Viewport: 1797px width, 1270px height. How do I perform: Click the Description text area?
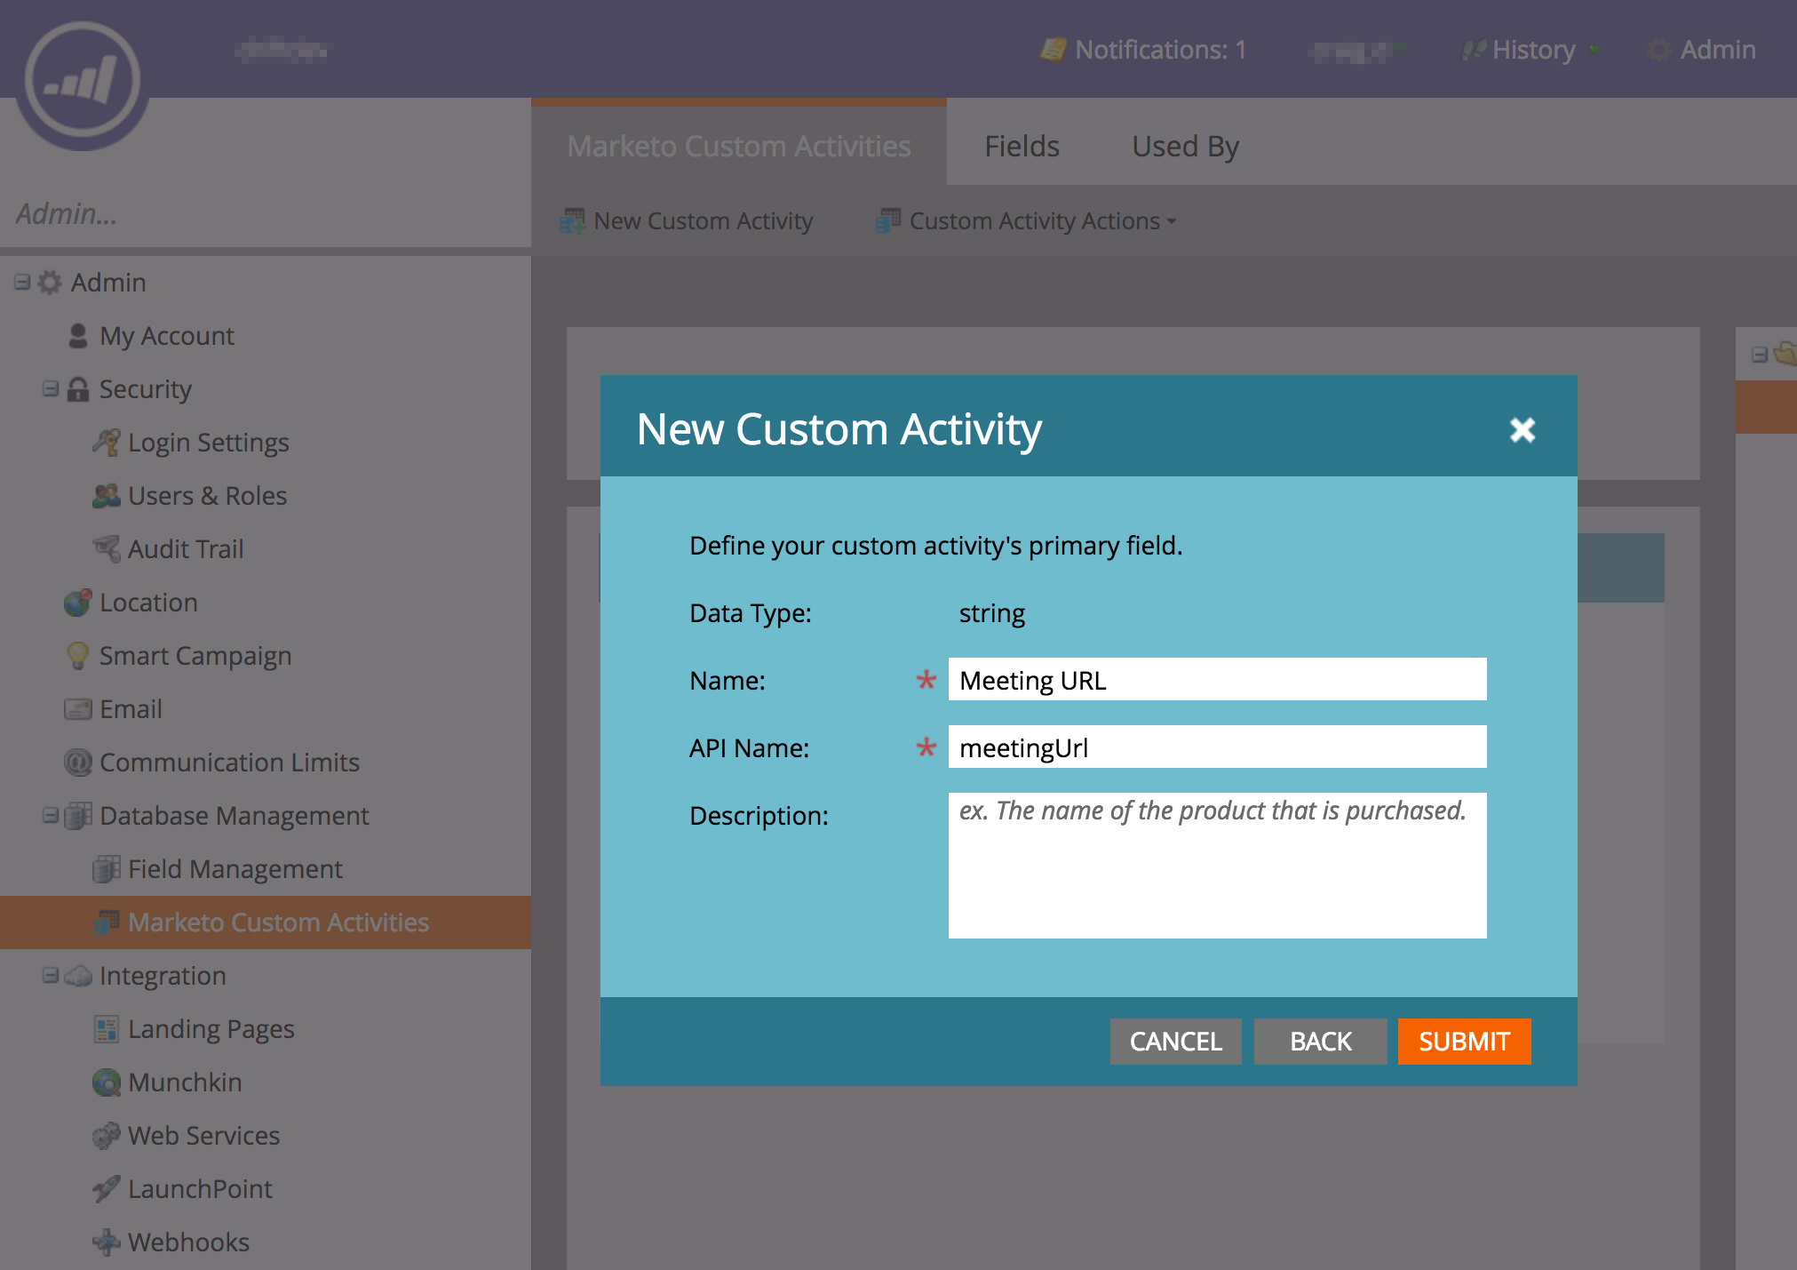pyautogui.click(x=1217, y=866)
